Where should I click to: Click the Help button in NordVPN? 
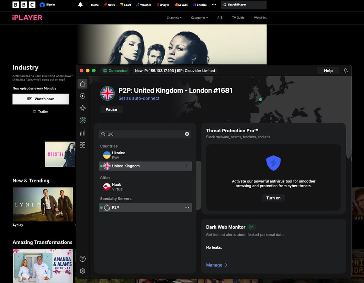point(328,71)
